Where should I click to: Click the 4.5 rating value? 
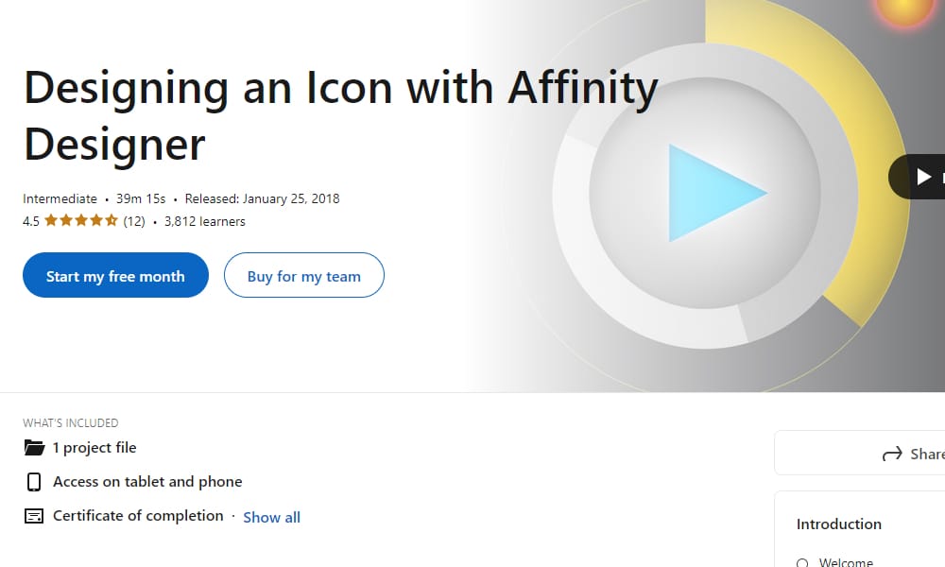(31, 220)
